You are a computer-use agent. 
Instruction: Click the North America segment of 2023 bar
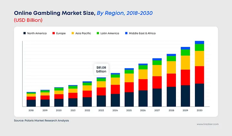pyautogui.click(x=101, y=101)
